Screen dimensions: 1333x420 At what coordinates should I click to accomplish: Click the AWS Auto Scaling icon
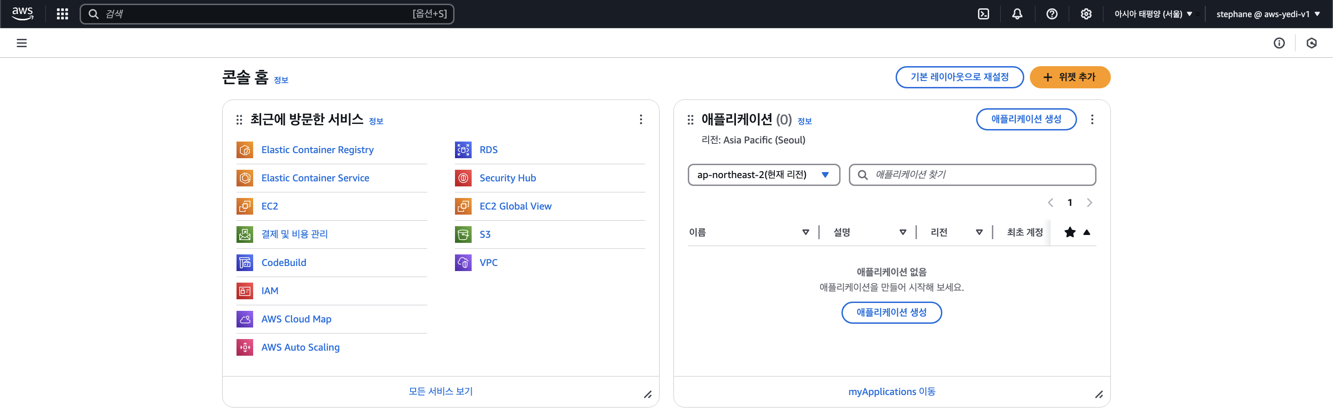point(245,347)
